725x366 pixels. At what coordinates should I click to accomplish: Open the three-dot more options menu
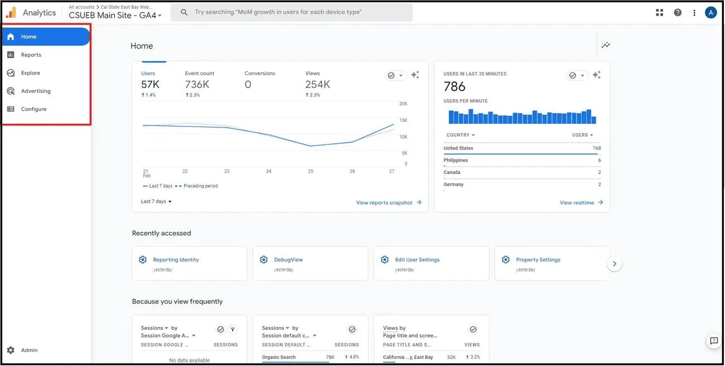tap(694, 12)
